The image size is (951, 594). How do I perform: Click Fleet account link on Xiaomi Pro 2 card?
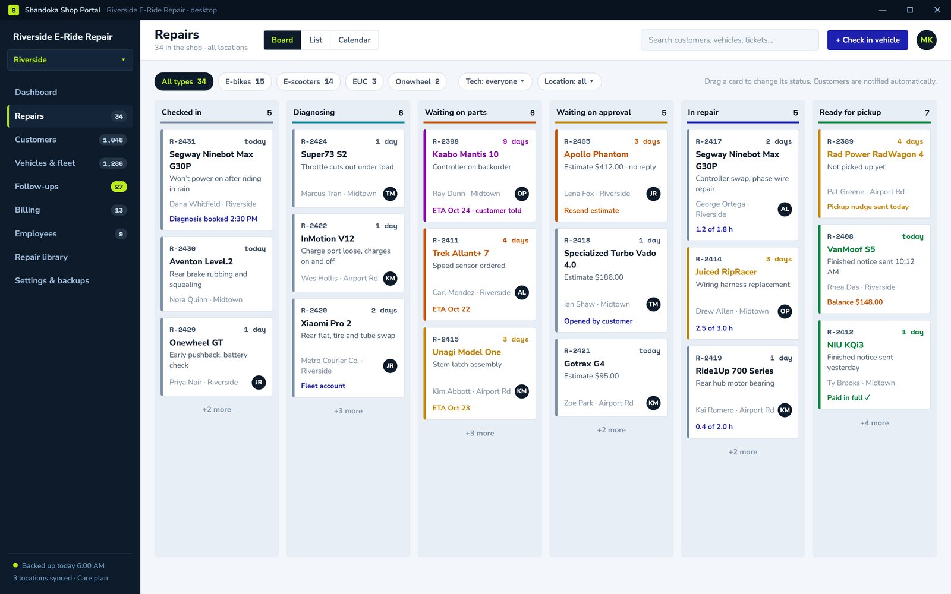(323, 386)
